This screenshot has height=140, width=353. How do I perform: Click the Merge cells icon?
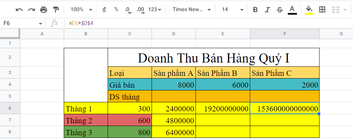coord(336,9)
